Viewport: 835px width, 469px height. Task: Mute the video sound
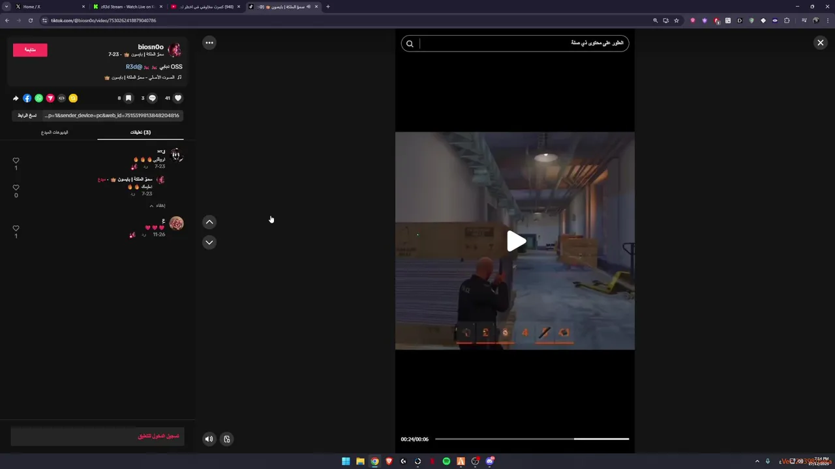pyautogui.click(x=209, y=439)
